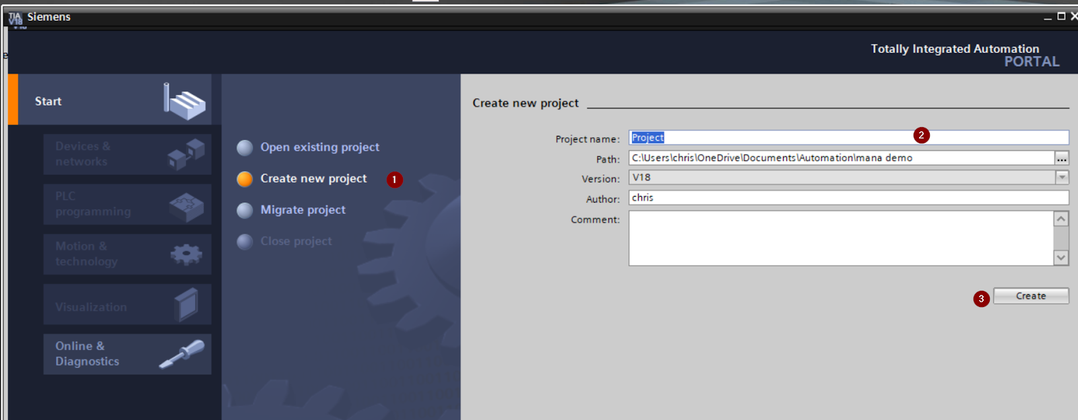The width and height of the screenshot is (1078, 420).
Task: Click the Create new project heading
Action: [526, 103]
